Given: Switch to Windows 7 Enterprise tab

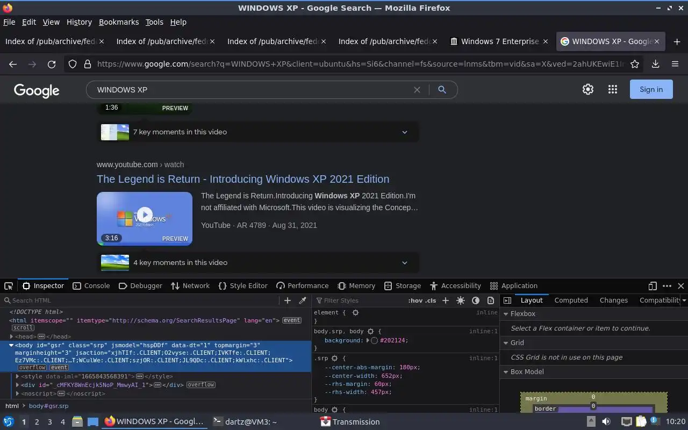Looking at the screenshot, I should (499, 41).
